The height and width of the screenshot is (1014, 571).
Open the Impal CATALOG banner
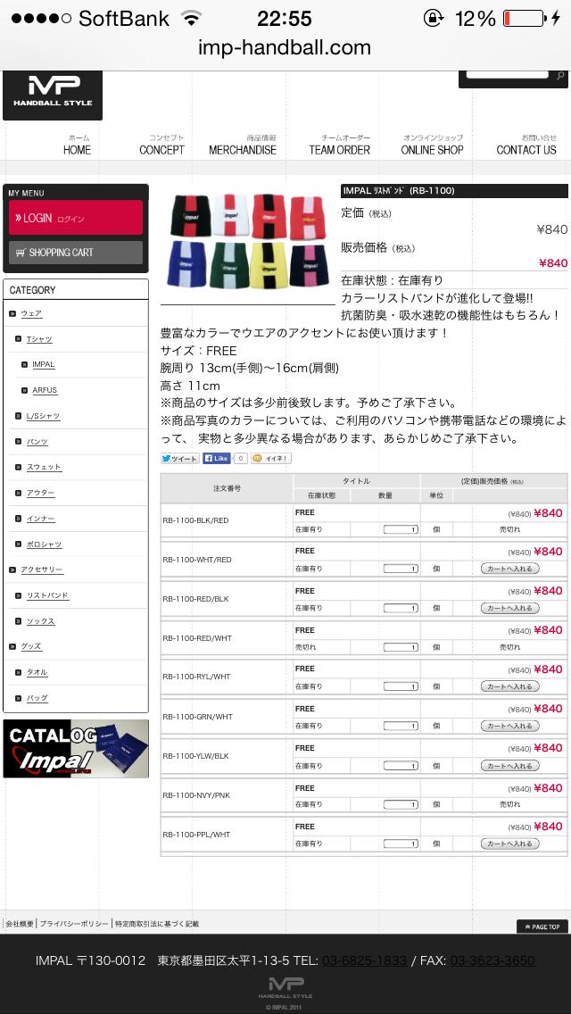pos(76,749)
